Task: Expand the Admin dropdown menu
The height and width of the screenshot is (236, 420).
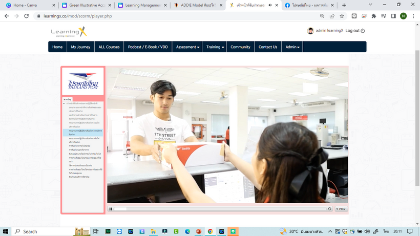Action: [292, 47]
